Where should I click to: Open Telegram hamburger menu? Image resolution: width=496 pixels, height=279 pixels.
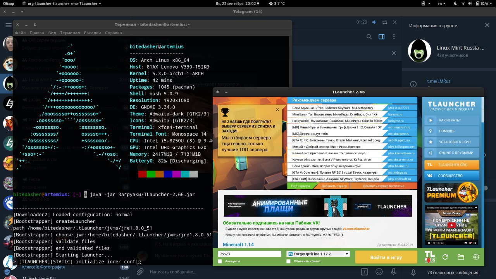tap(8, 26)
